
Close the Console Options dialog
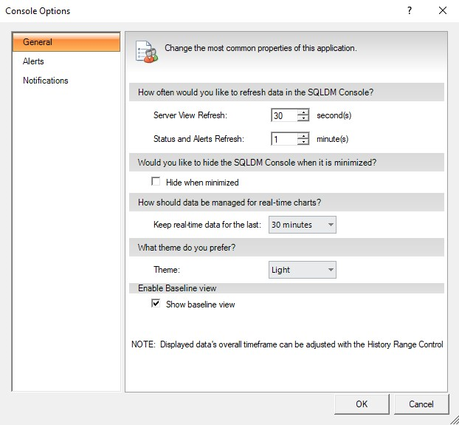443,10
